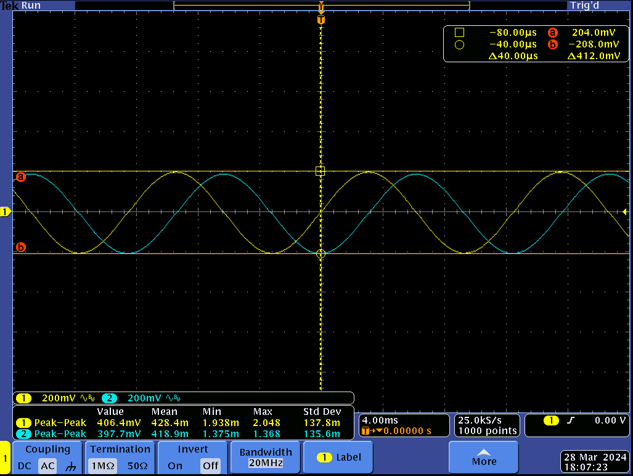Select cursor a marker on left edge
The image size is (633, 476).
20,177
